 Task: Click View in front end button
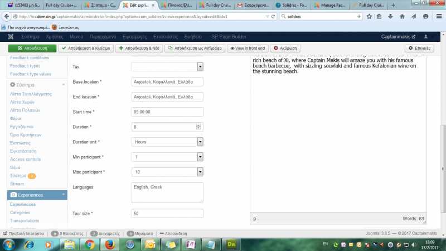[247, 49]
